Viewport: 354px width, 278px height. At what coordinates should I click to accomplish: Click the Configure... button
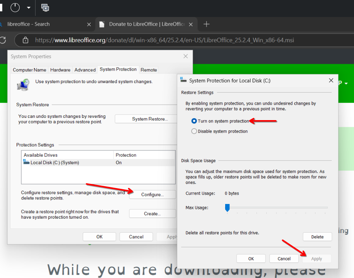(152, 195)
